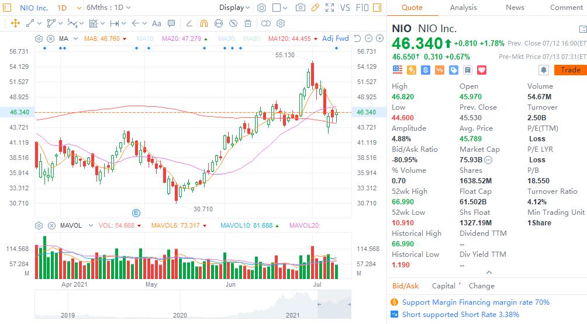This screenshot has height=324, width=587.
Task: Expand the 6Mths : 1D range dropdown
Action: coord(108,8)
